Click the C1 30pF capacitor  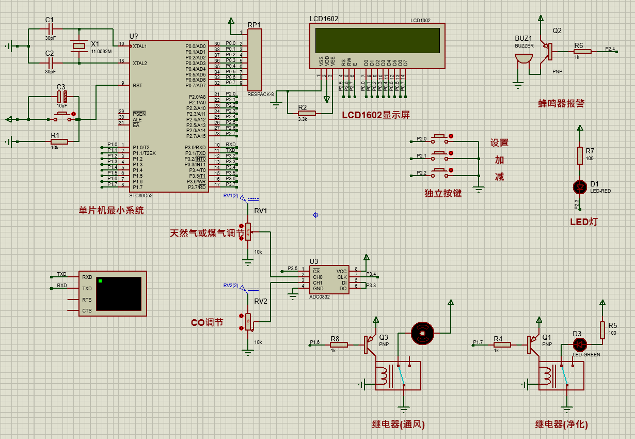coord(50,29)
